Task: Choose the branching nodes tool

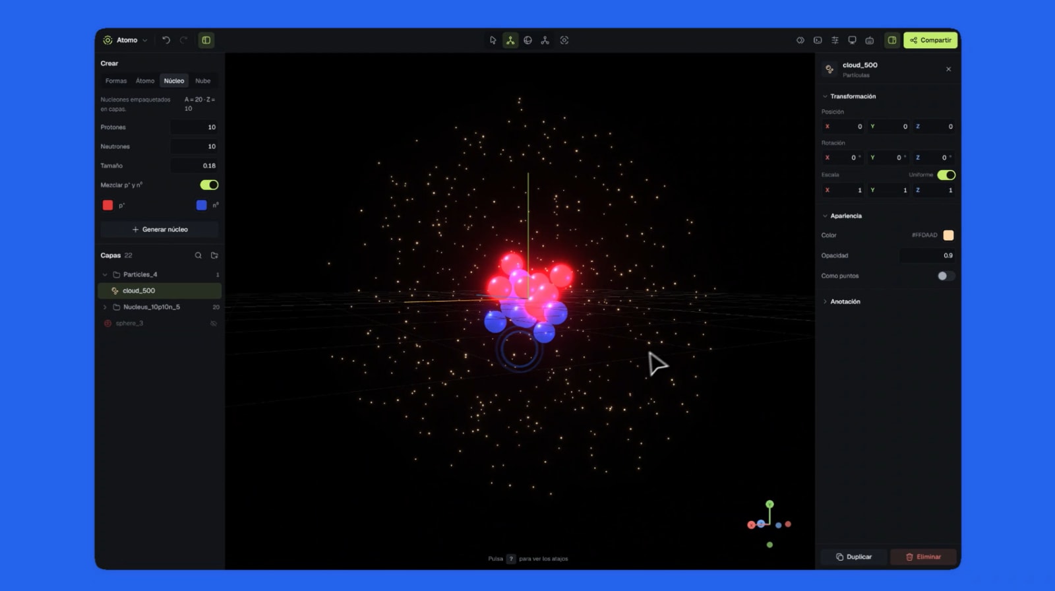Action: click(x=545, y=40)
